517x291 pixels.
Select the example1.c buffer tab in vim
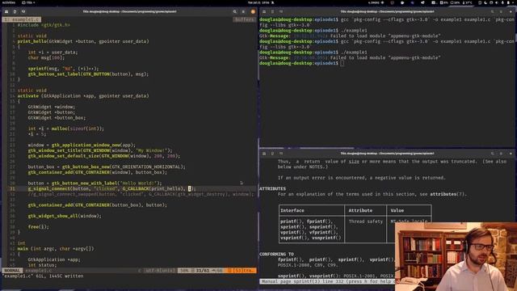pos(22,19)
